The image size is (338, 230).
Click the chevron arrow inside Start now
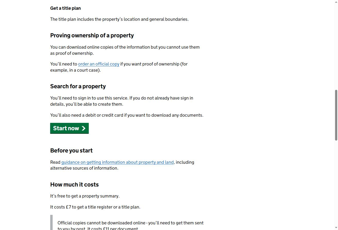[83, 128]
